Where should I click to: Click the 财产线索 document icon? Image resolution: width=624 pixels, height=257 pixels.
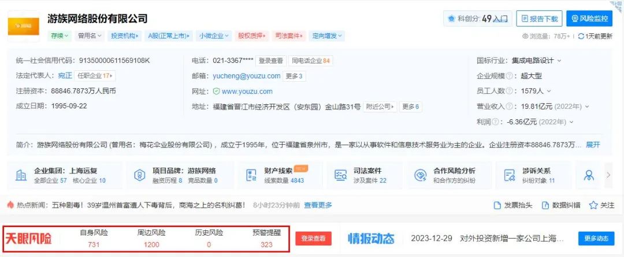click(251, 175)
